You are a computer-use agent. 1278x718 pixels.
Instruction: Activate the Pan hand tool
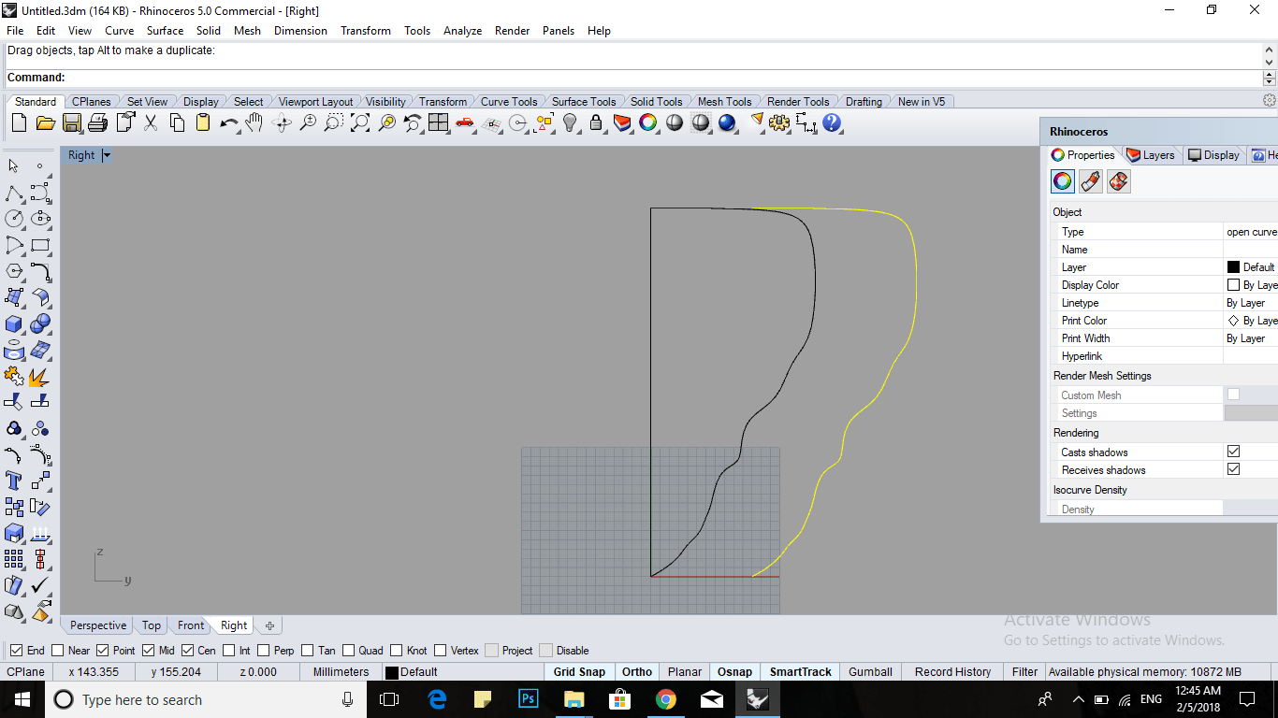pos(254,122)
